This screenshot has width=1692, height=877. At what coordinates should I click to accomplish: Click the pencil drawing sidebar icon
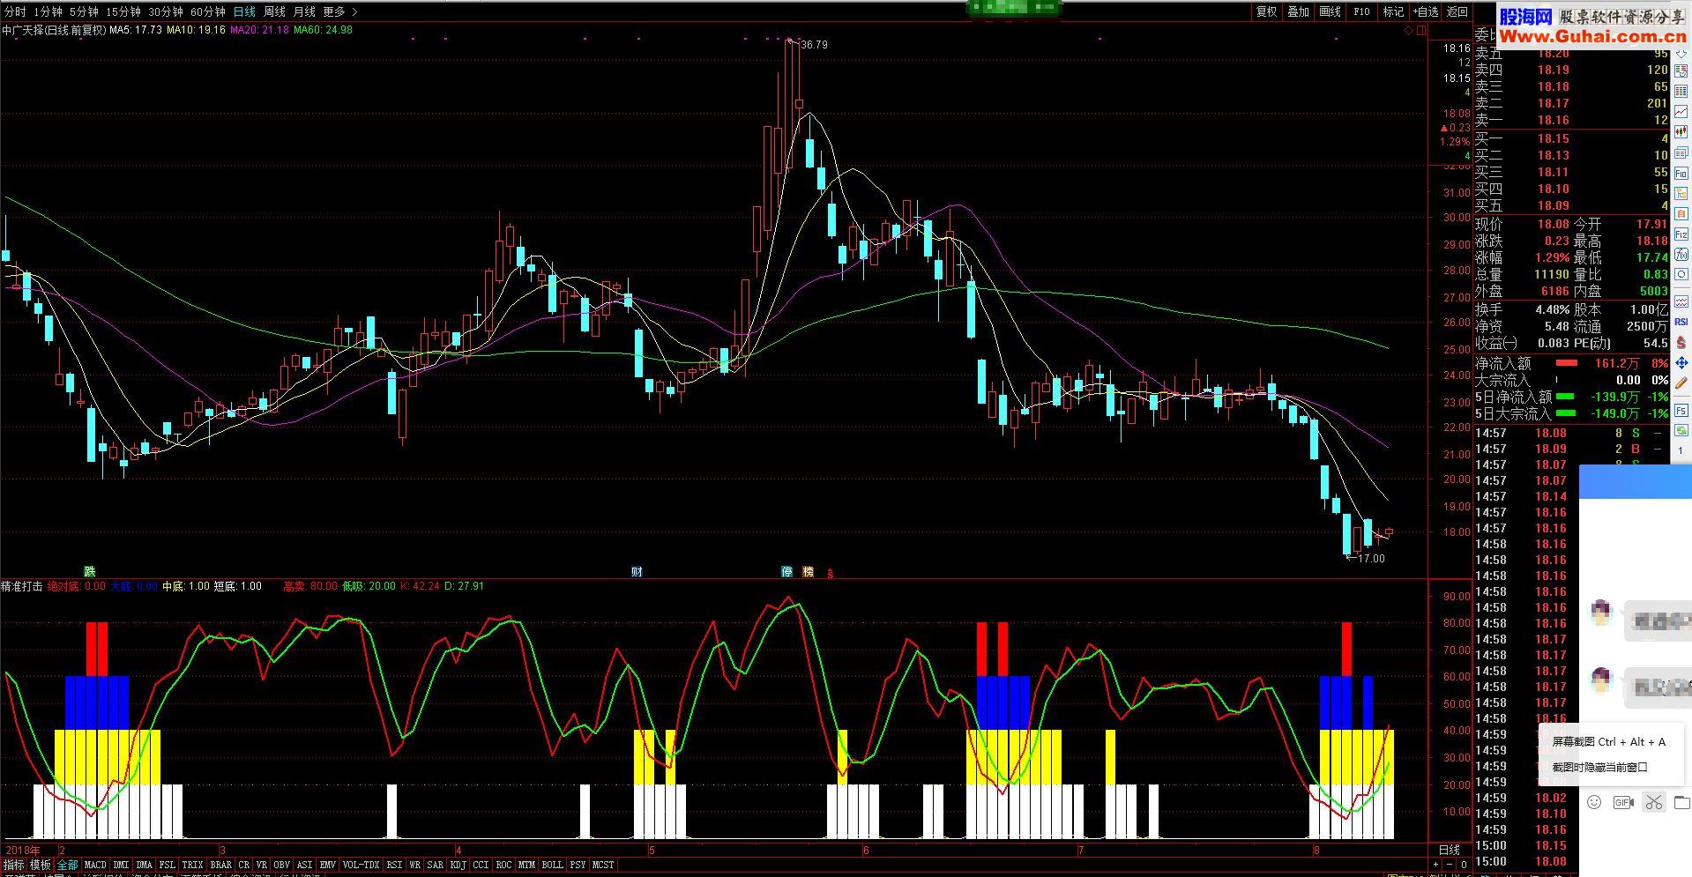(x=1681, y=383)
